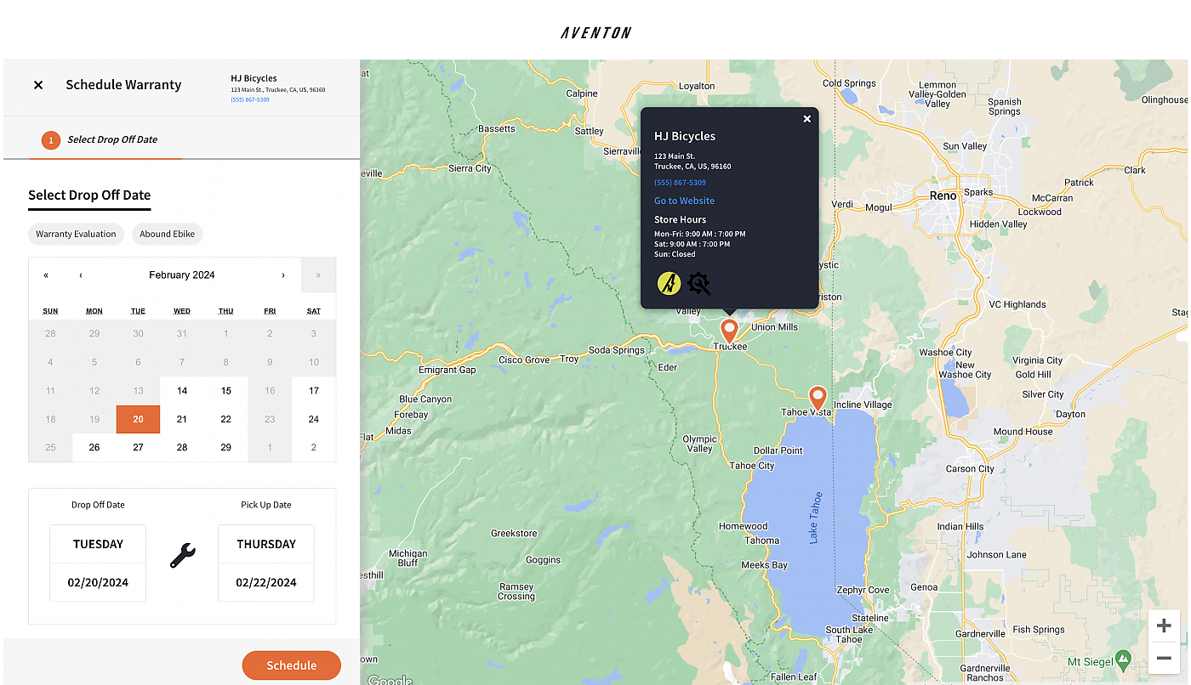Close the HJ Bicycles map popup

807,119
